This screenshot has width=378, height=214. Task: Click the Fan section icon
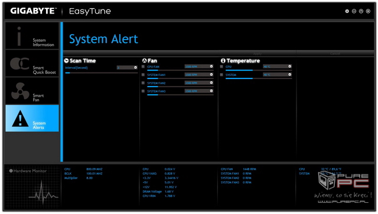[x=144, y=60]
